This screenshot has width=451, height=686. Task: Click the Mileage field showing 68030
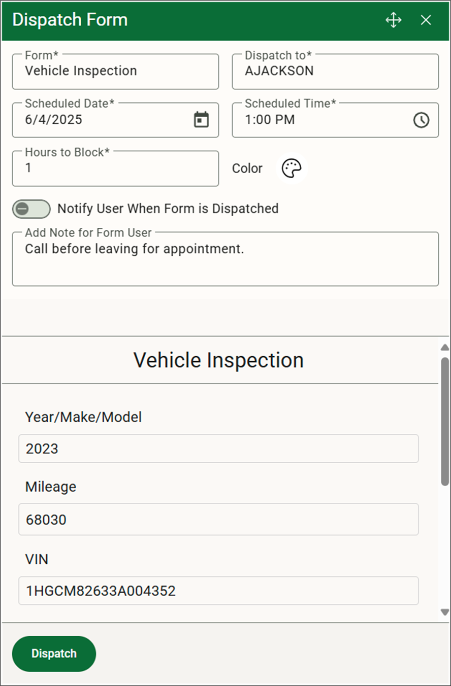tap(218, 520)
